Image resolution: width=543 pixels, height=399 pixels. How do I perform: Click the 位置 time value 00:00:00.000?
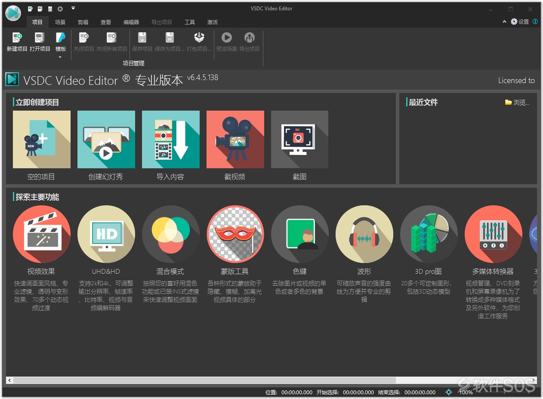point(297,392)
